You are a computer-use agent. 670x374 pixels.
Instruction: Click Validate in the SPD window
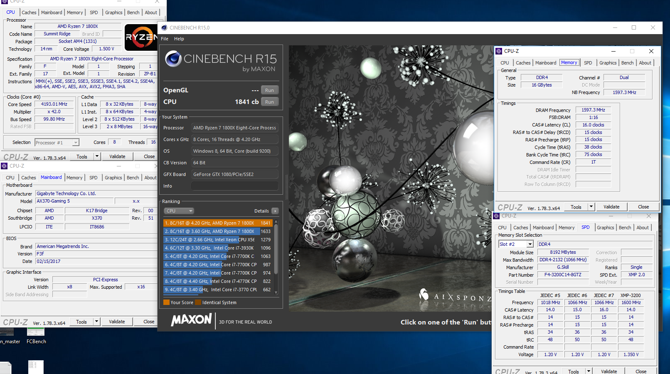pos(609,371)
